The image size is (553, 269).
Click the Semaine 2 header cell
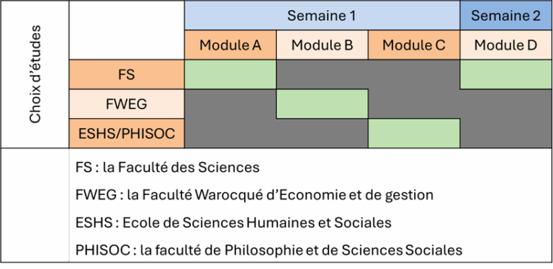[505, 16]
